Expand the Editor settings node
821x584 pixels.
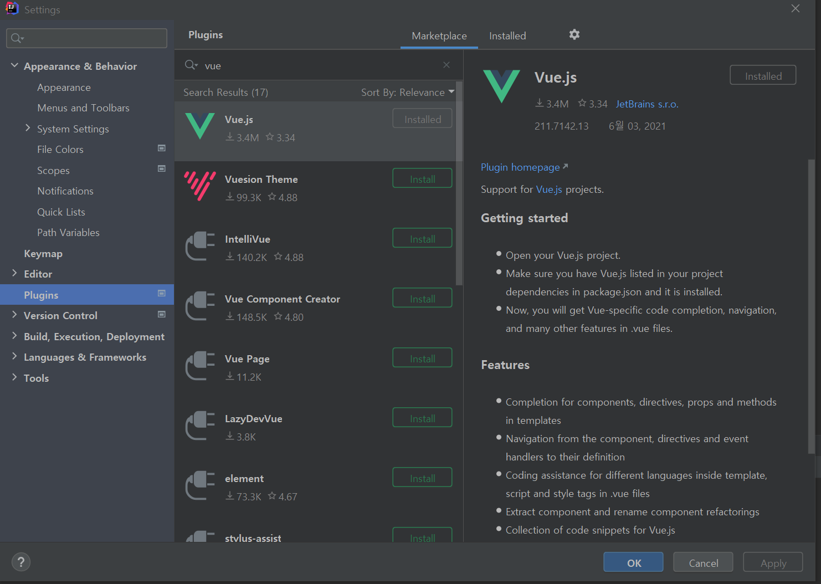(x=14, y=273)
